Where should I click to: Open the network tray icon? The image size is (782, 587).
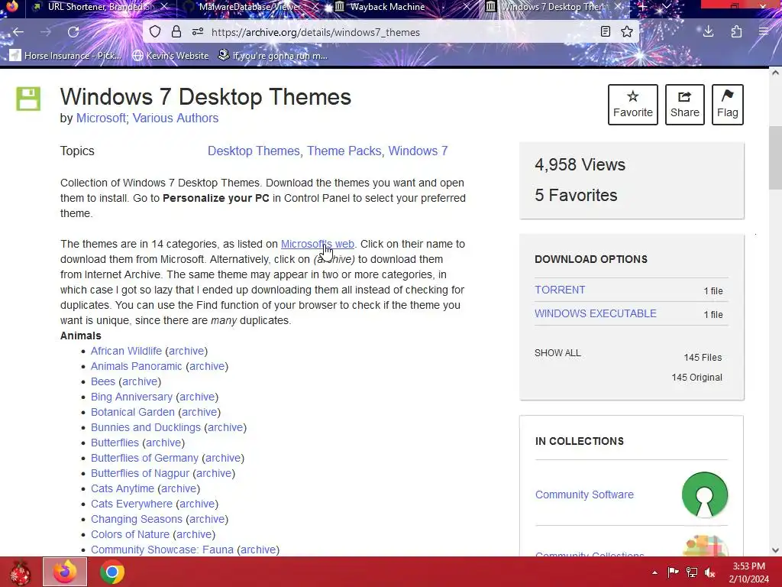692,572
